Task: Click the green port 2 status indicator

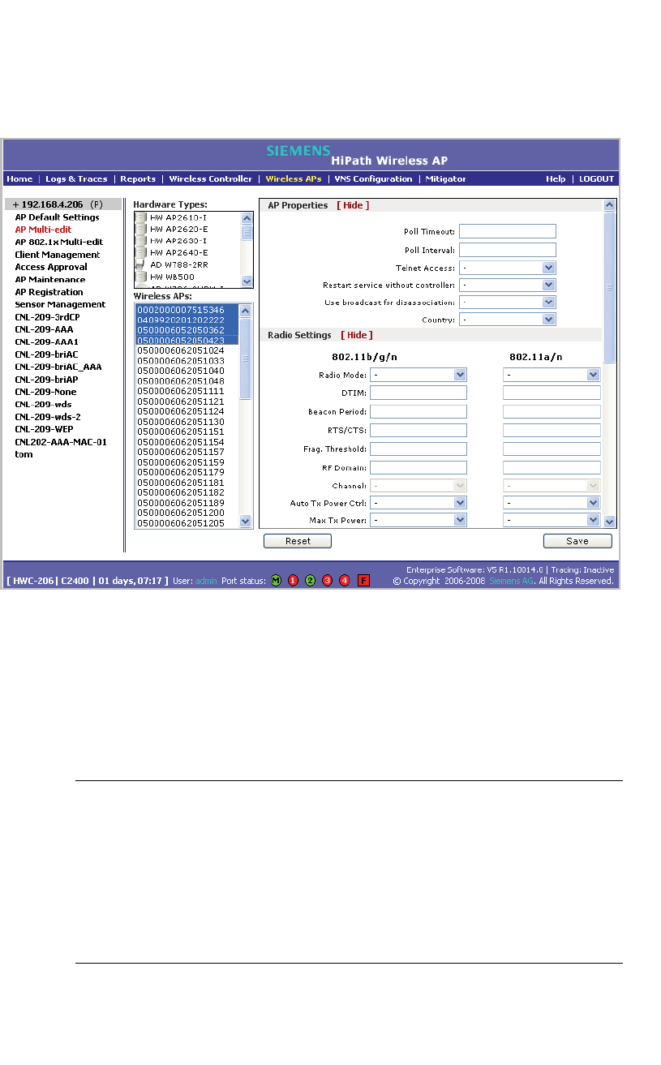Action: [310, 581]
